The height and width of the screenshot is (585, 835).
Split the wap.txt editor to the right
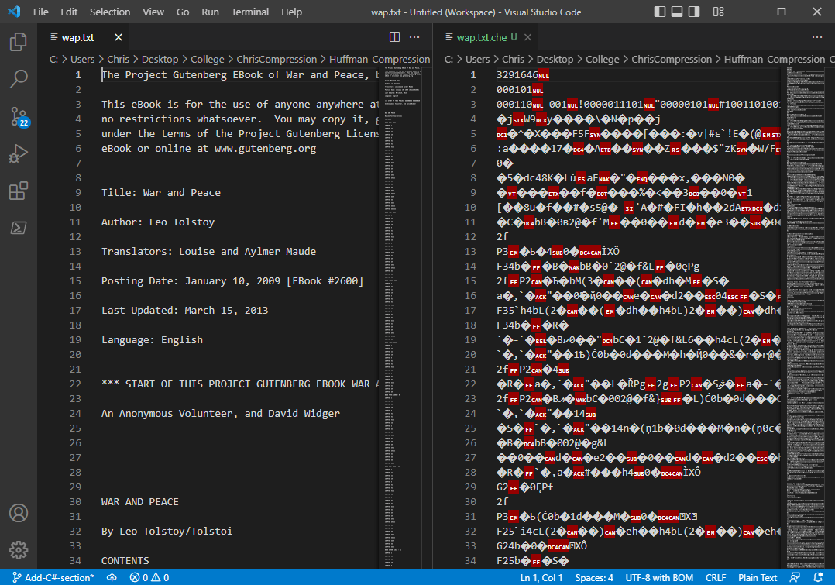tap(394, 36)
